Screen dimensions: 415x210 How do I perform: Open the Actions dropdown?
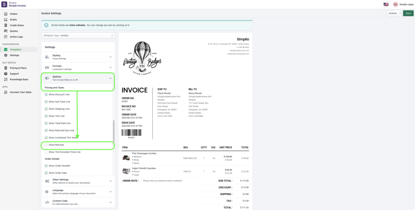[394, 13]
